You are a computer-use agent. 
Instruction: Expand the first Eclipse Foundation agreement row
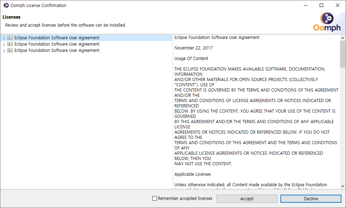(4, 38)
